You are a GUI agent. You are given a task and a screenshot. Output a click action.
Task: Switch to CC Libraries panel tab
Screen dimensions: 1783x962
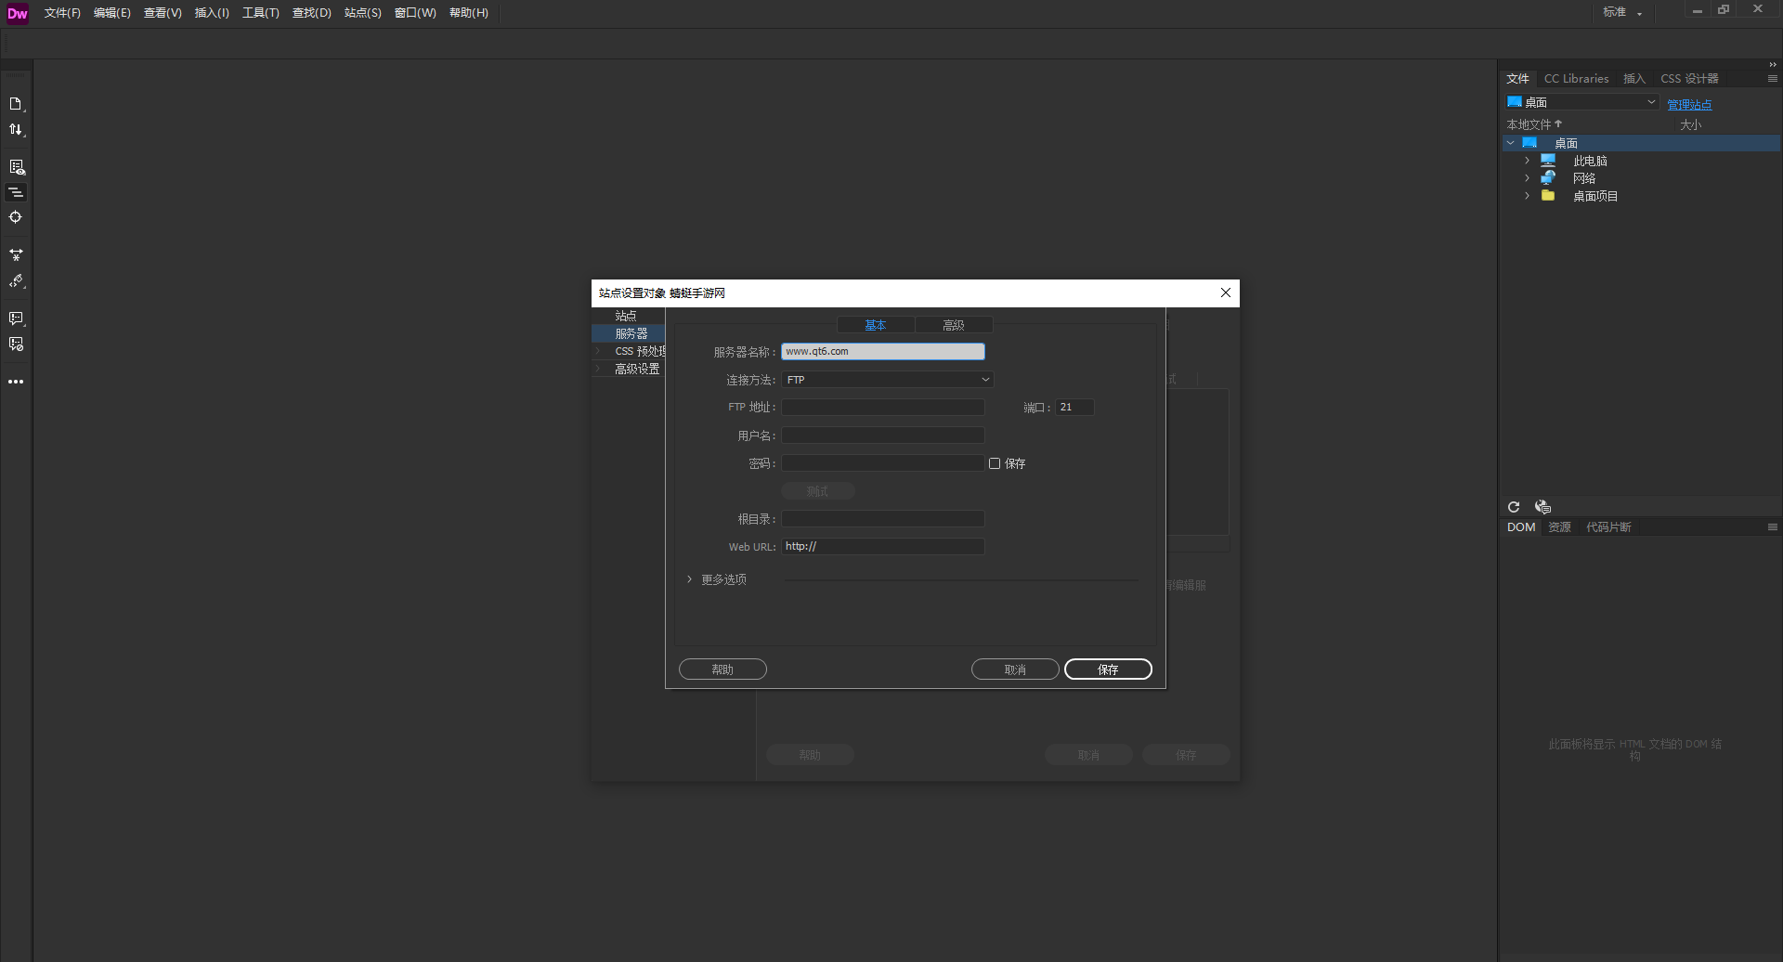(x=1576, y=79)
